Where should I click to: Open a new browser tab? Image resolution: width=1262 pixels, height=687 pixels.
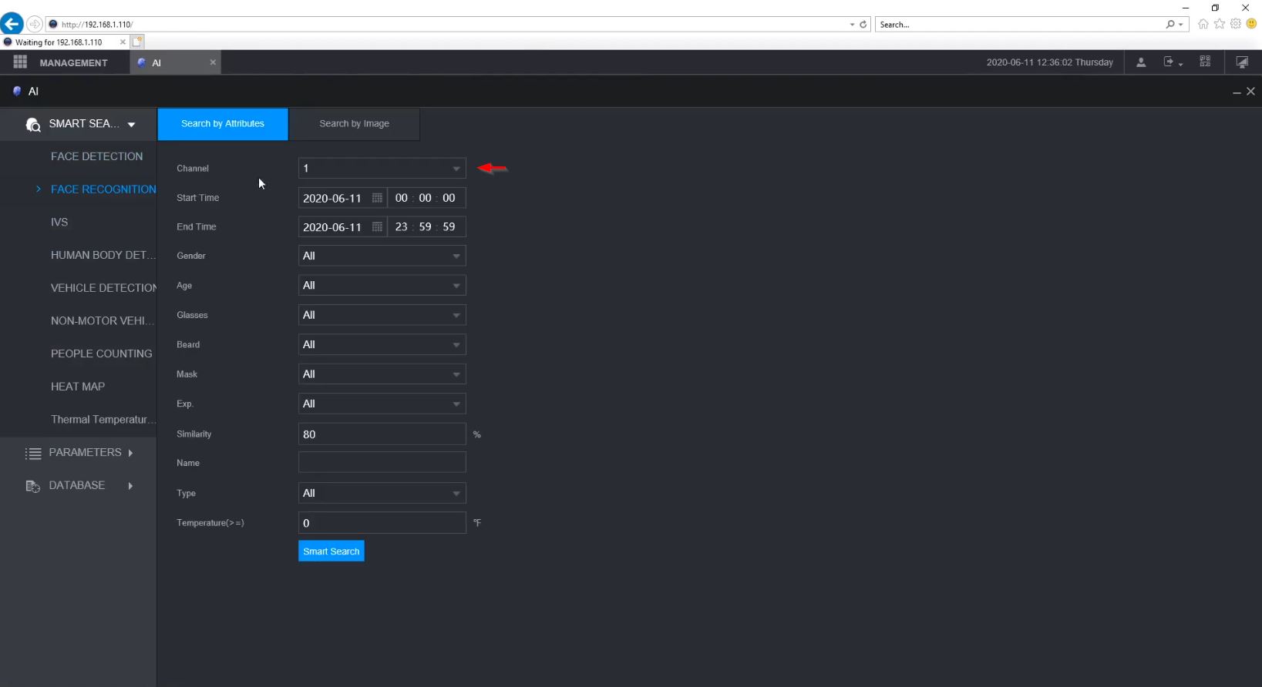point(137,42)
